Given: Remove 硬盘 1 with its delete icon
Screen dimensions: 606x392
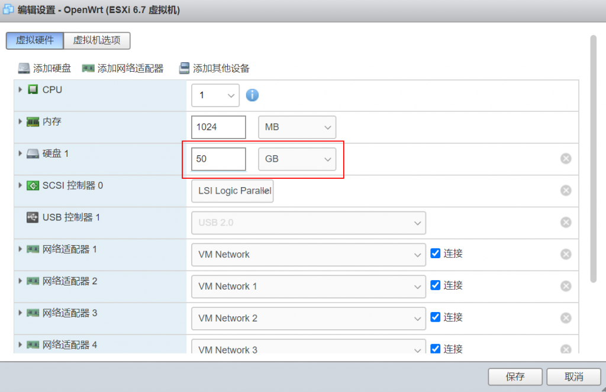Looking at the screenshot, I should point(566,158).
